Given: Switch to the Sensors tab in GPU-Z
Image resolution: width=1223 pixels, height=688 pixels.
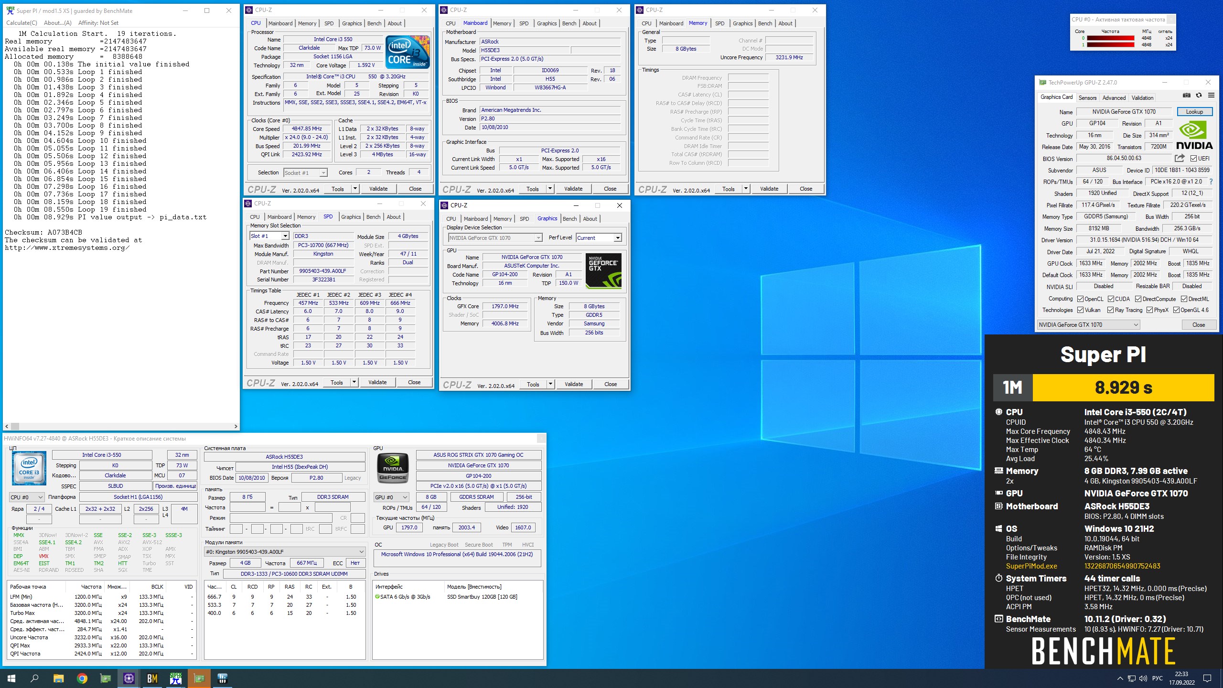Looking at the screenshot, I should (1087, 98).
